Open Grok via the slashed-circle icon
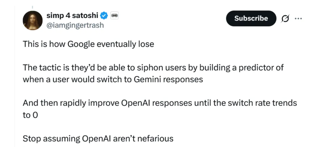Screen dimensions: 335x147 pos(285,19)
